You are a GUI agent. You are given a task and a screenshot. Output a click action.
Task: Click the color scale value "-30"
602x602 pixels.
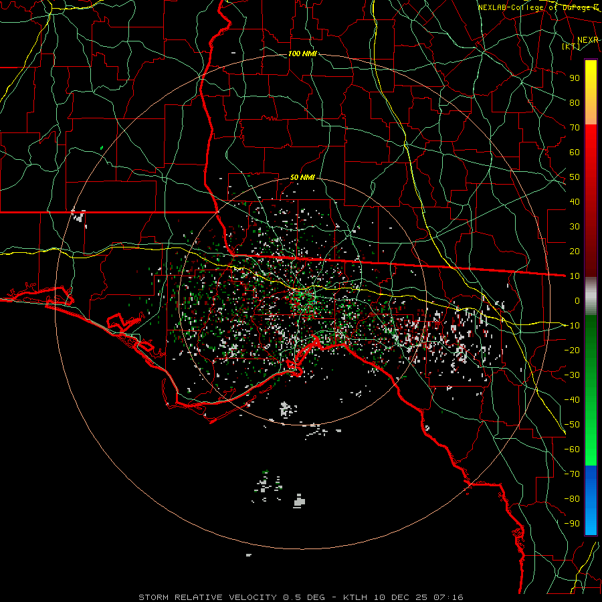pos(572,375)
